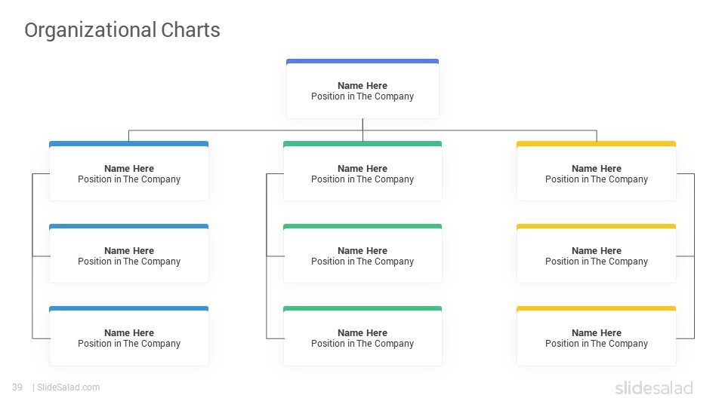Select the left bracket connector line of blue column
725x407 pixels.
tap(32, 256)
